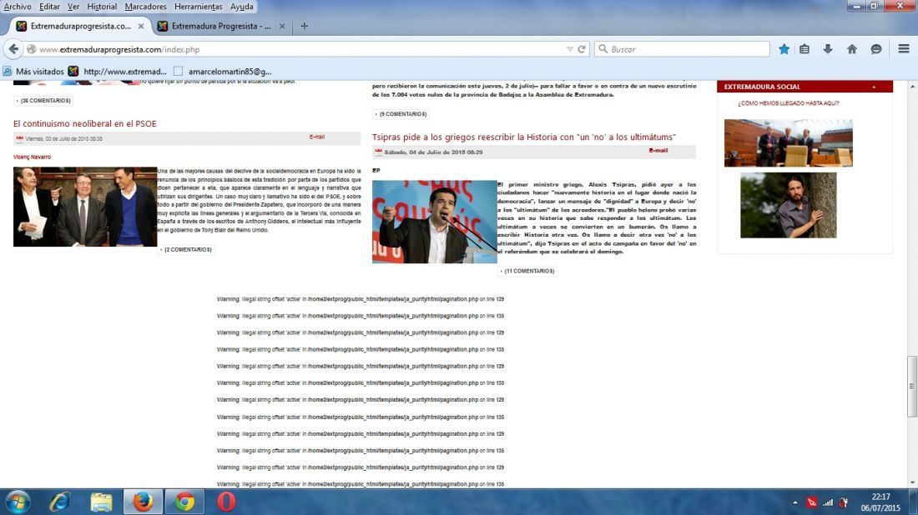
Task: Click the red antivirus tray icon
Action: (811, 502)
